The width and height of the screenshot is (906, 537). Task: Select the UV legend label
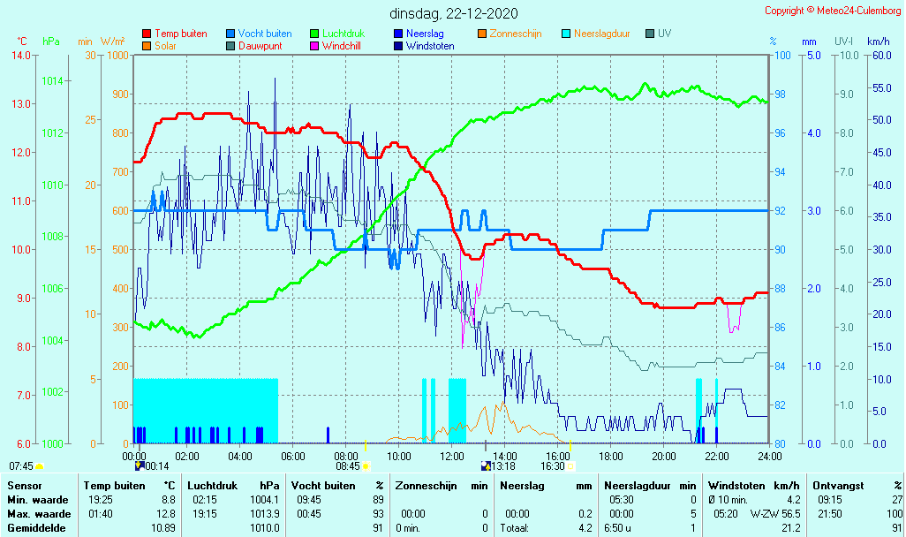[665, 34]
